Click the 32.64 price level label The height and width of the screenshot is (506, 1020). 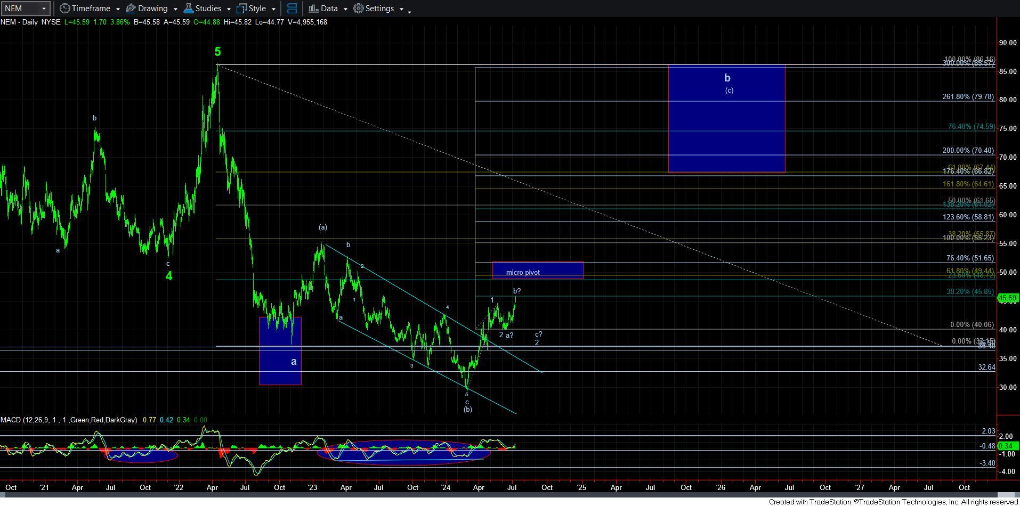click(986, 368)
